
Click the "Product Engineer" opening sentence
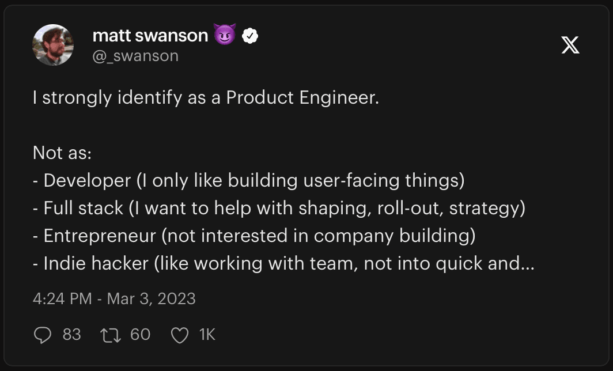click(206, 98)
